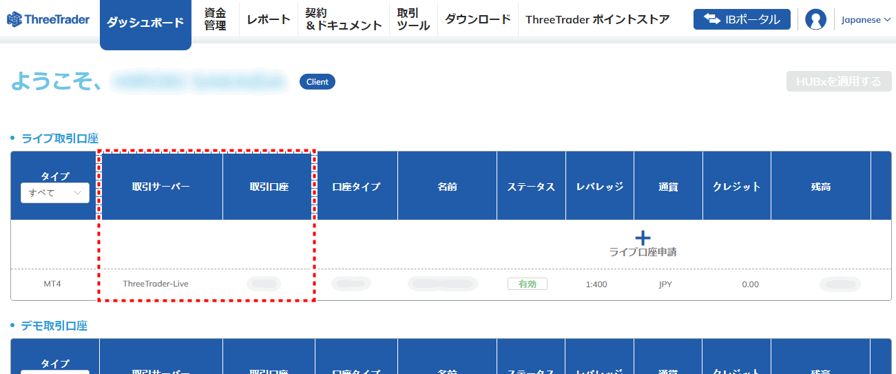Click the IBポータル button
The width and height of the screenshot is (896, 374).
click(742, 19)
